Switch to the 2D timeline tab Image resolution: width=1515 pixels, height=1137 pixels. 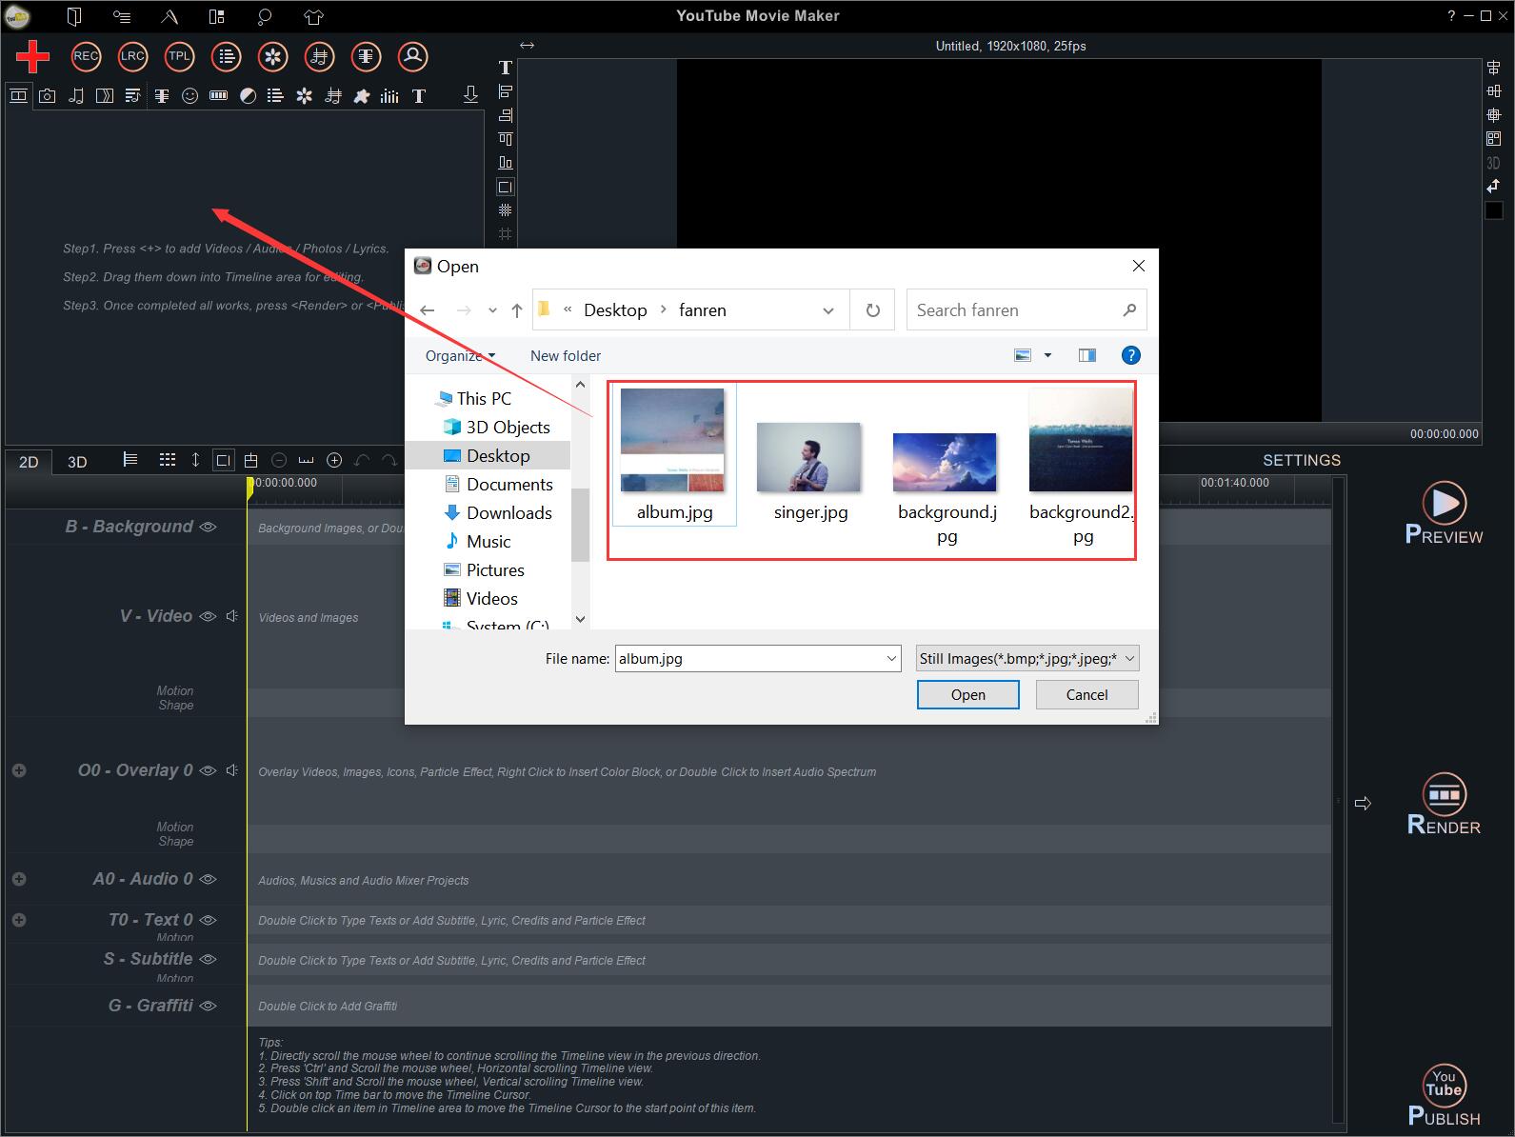click(29, 462)
